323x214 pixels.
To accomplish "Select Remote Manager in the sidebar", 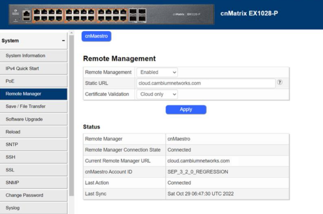I will [x=34, y=94].
